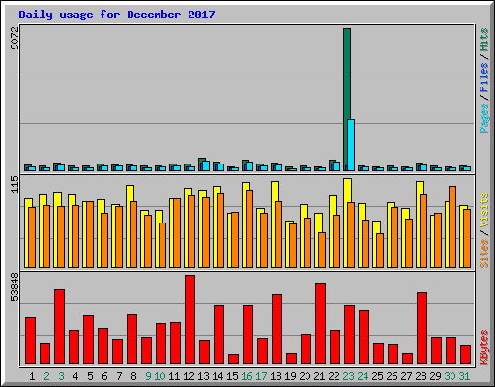Click the green "Hits" legend label
This screenshot has height=387, width=495.
pyautogui.click(x=484, y=40)
